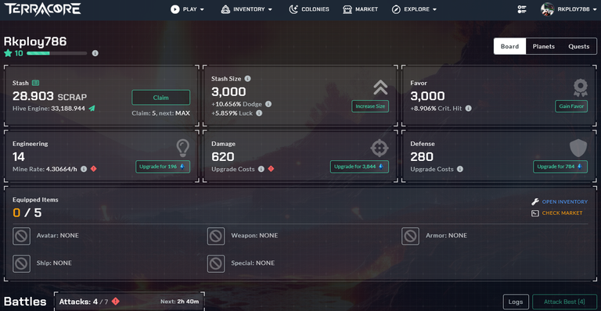Go to the Market page
601x311 pixels.
[360, 9]
